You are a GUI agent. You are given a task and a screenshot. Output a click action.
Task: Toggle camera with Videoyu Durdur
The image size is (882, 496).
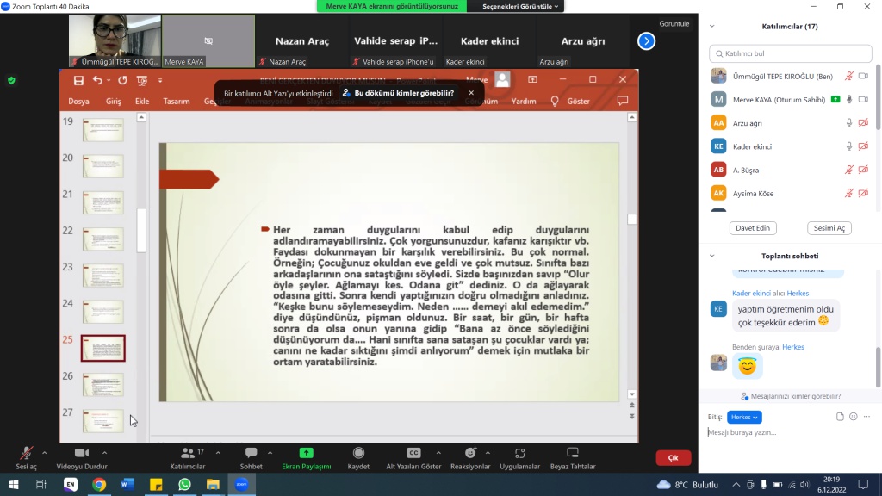(x=81, y=453)
